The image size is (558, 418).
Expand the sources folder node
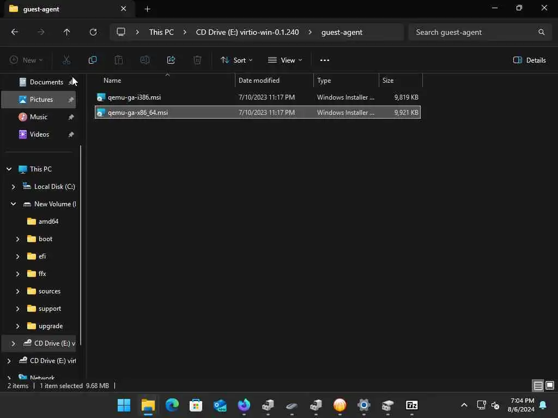(18, 291)
